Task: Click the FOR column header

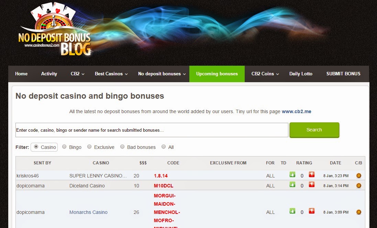Action: point(270,163)
